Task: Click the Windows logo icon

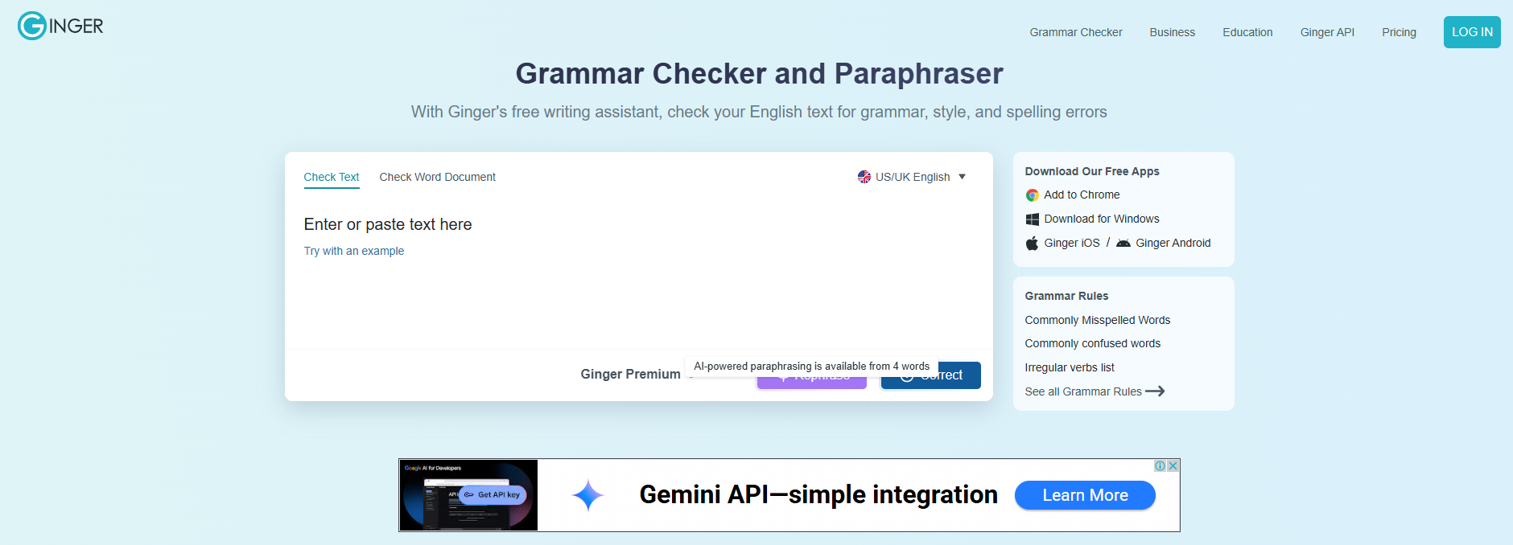Action: [1032, 219]
